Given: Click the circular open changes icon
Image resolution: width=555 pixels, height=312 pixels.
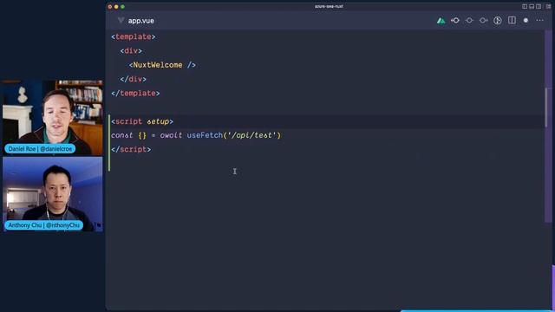Looking at the screenshot, I should pos(497,21).
